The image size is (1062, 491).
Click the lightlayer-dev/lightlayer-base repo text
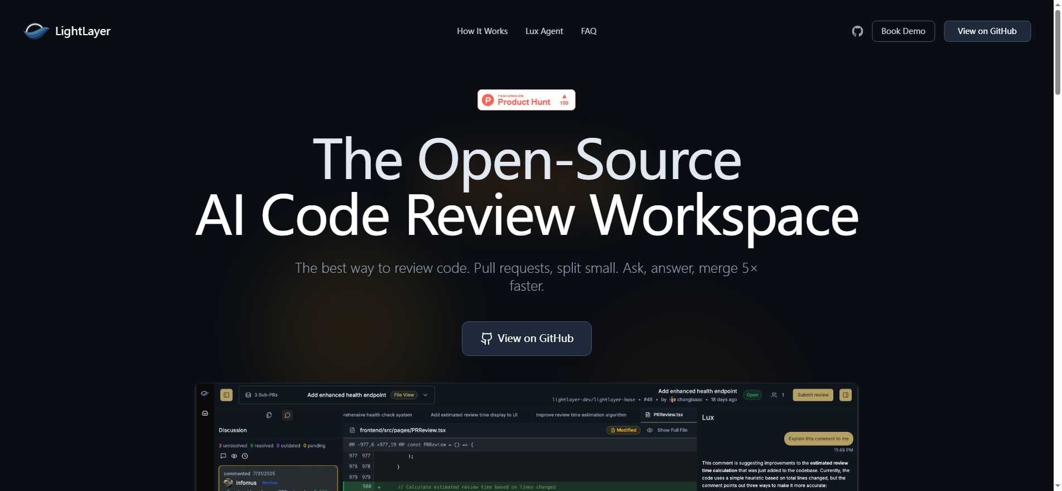[x=593, y=399]
